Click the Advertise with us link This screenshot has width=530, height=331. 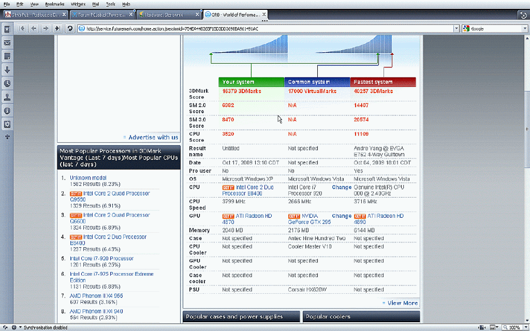tap(153, 137)
